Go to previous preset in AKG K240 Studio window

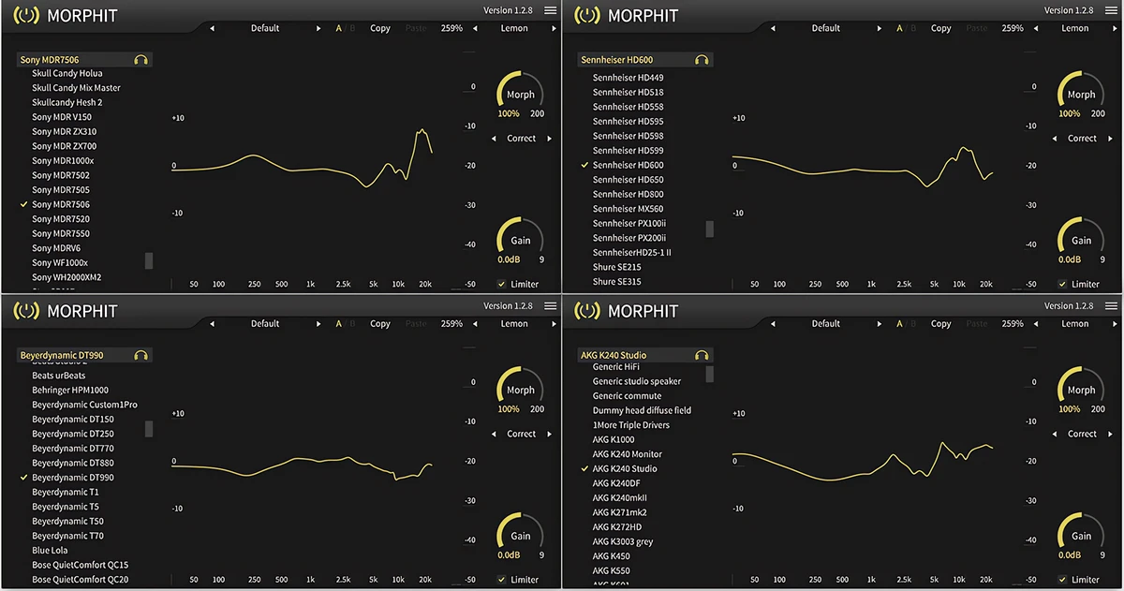[x=773, y=324]
